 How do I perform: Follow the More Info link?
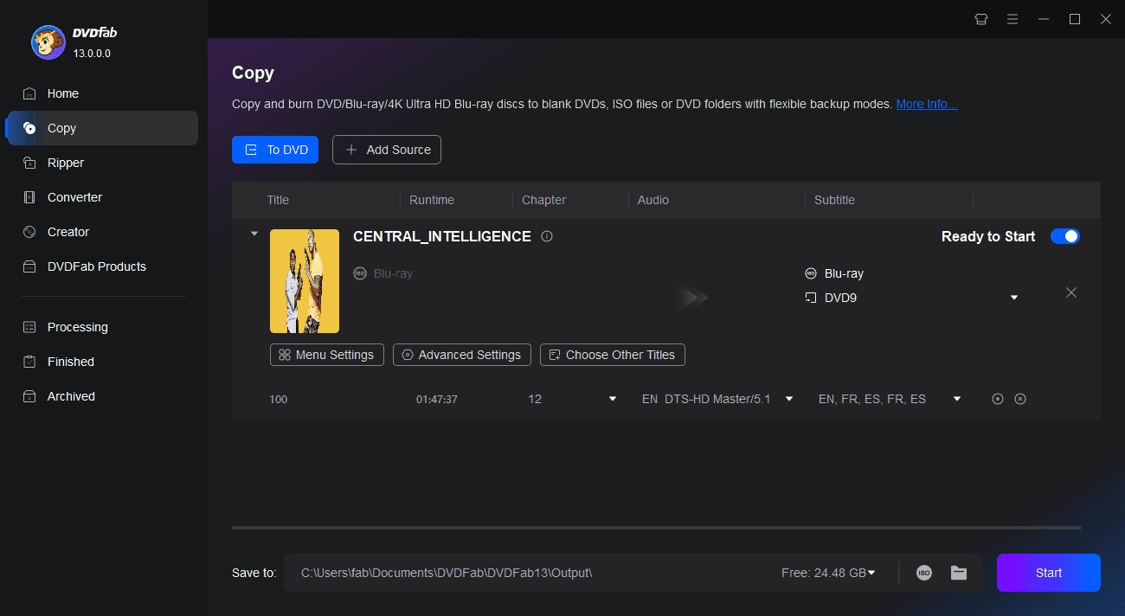[926, 104]
